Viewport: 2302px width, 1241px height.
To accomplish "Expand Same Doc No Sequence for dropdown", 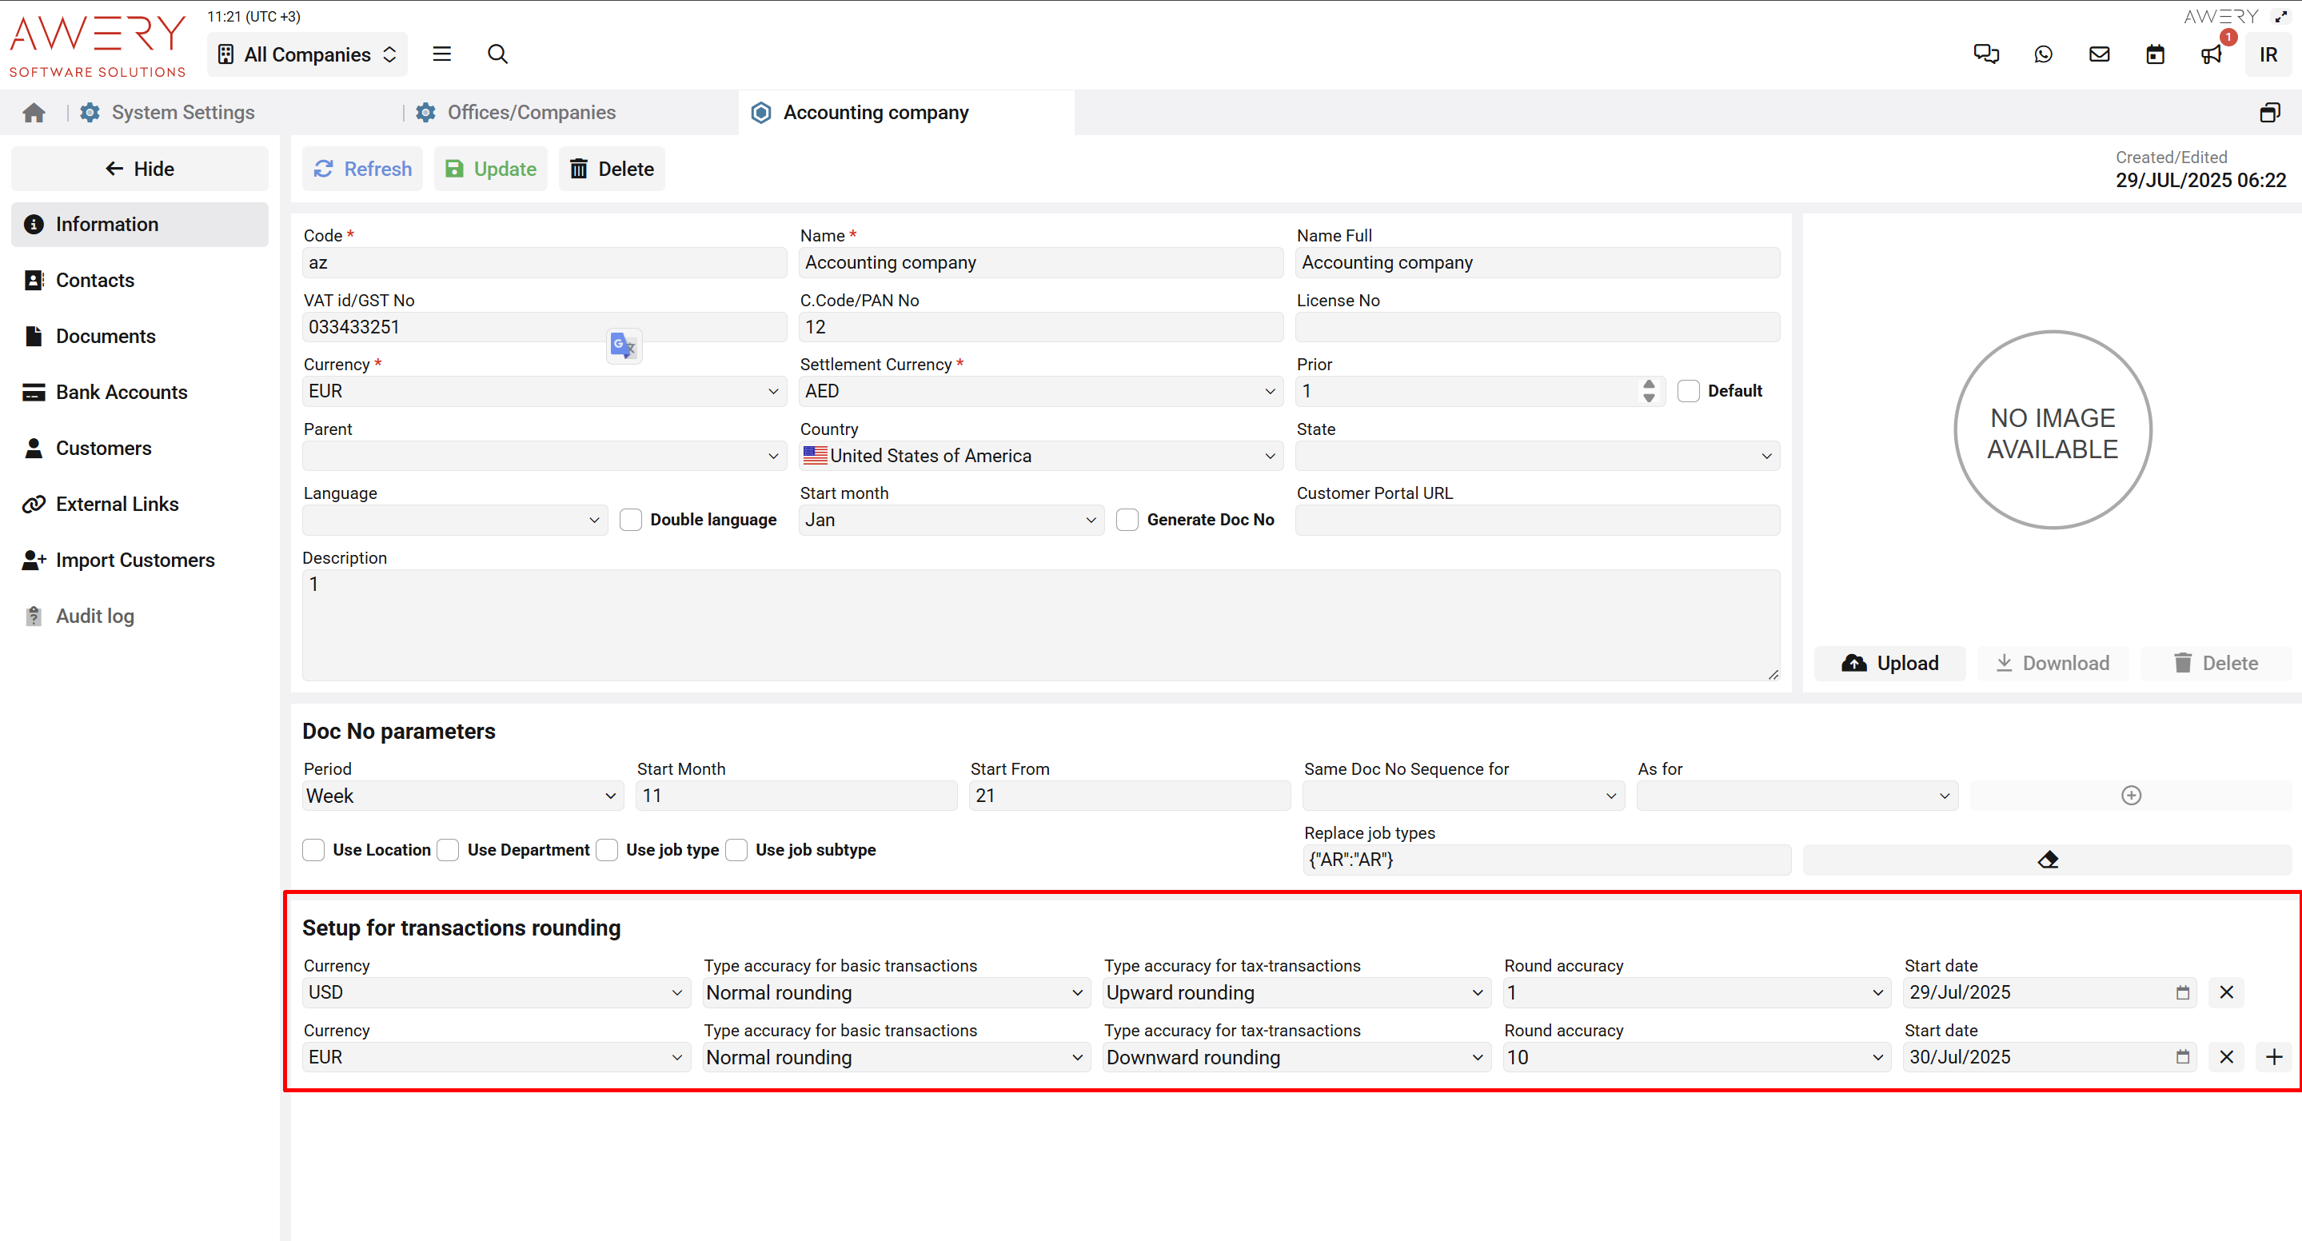I will [x=1463, y=795].
